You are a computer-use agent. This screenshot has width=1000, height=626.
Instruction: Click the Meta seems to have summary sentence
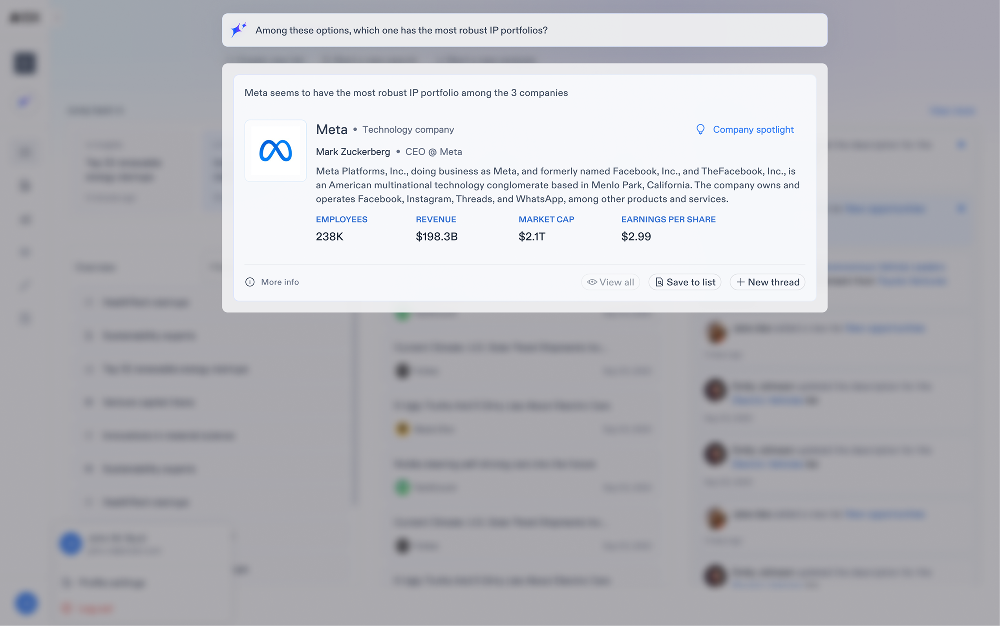tap(406, 93)
